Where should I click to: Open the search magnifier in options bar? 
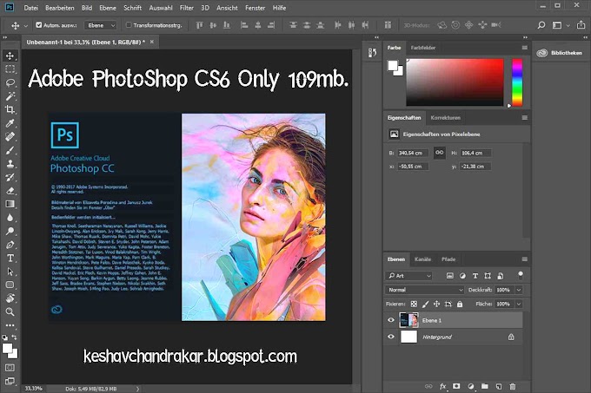pos(541,25)
